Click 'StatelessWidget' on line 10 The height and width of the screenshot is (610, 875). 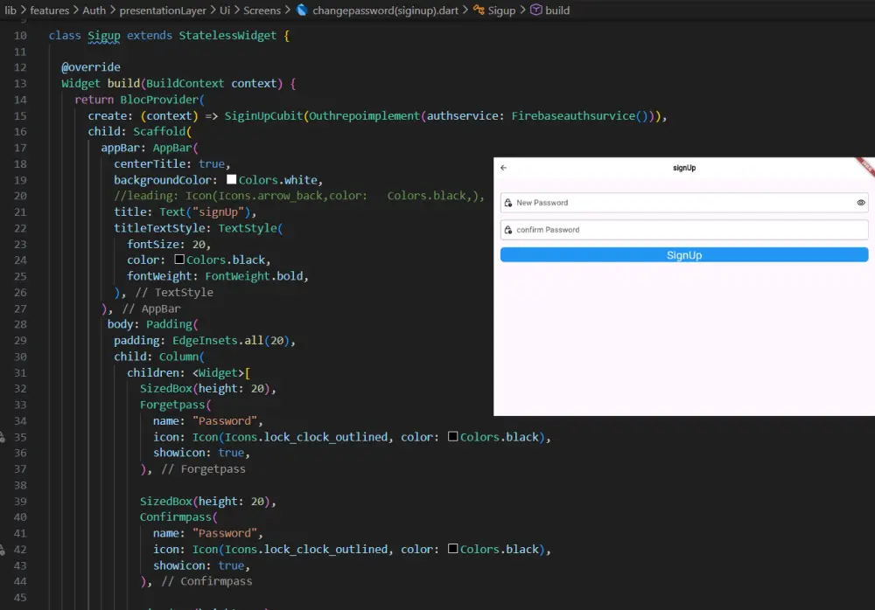click(x=227, y=36)
